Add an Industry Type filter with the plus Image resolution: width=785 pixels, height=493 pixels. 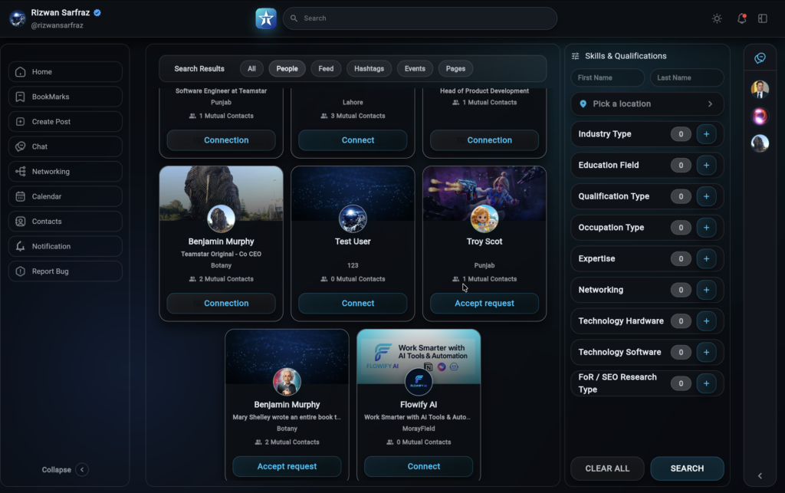pyautogui.click(x=706, y=133)
